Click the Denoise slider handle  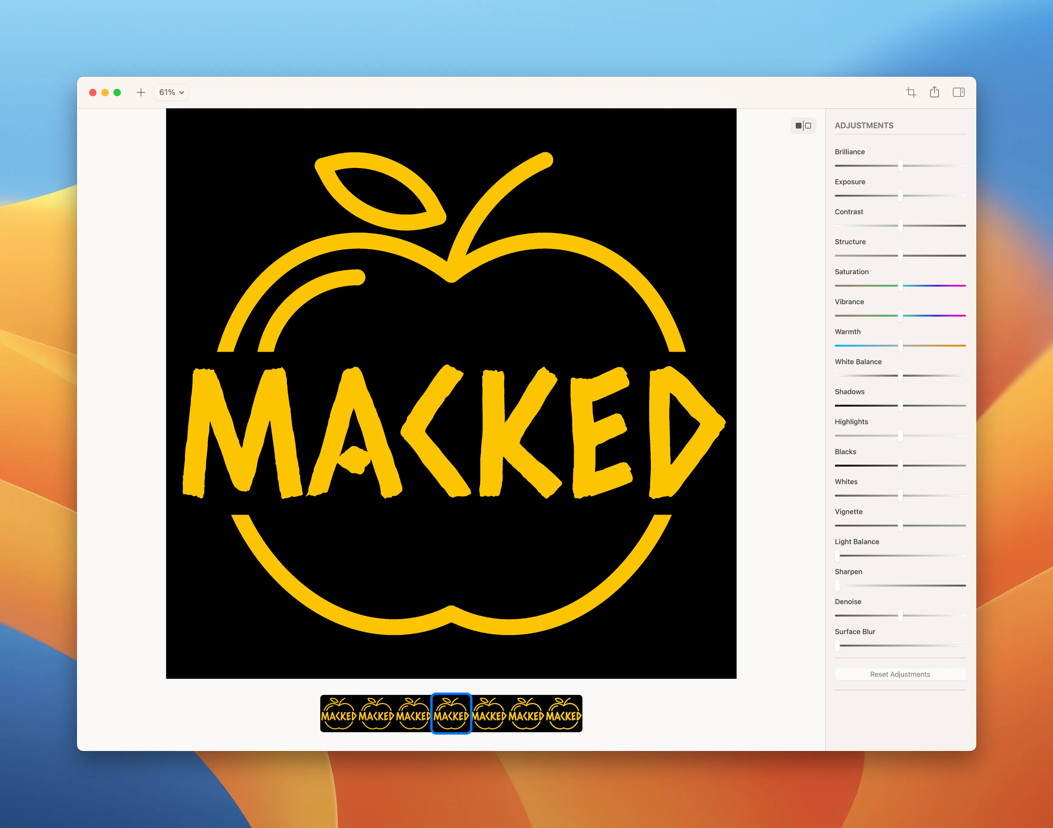click(900, 616)
